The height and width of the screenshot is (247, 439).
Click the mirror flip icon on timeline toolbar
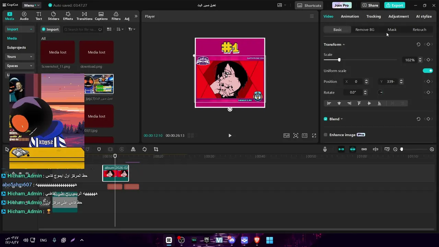tap(133, 149)
